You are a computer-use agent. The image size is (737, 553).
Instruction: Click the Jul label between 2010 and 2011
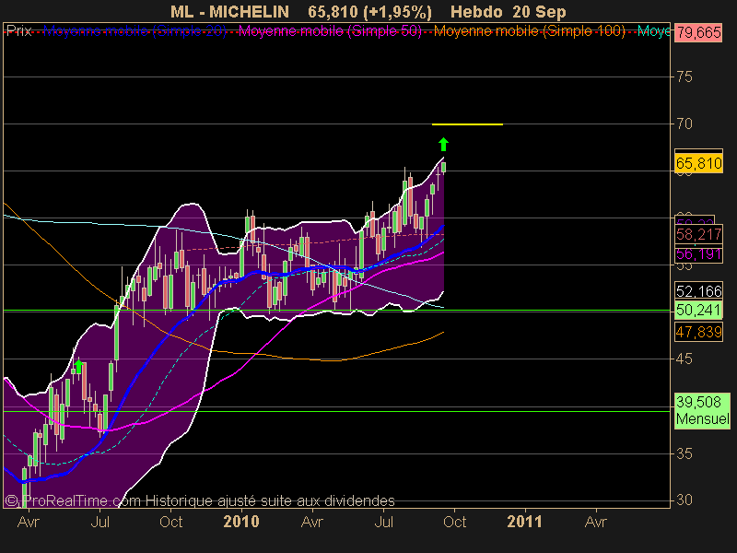[383, 522]
